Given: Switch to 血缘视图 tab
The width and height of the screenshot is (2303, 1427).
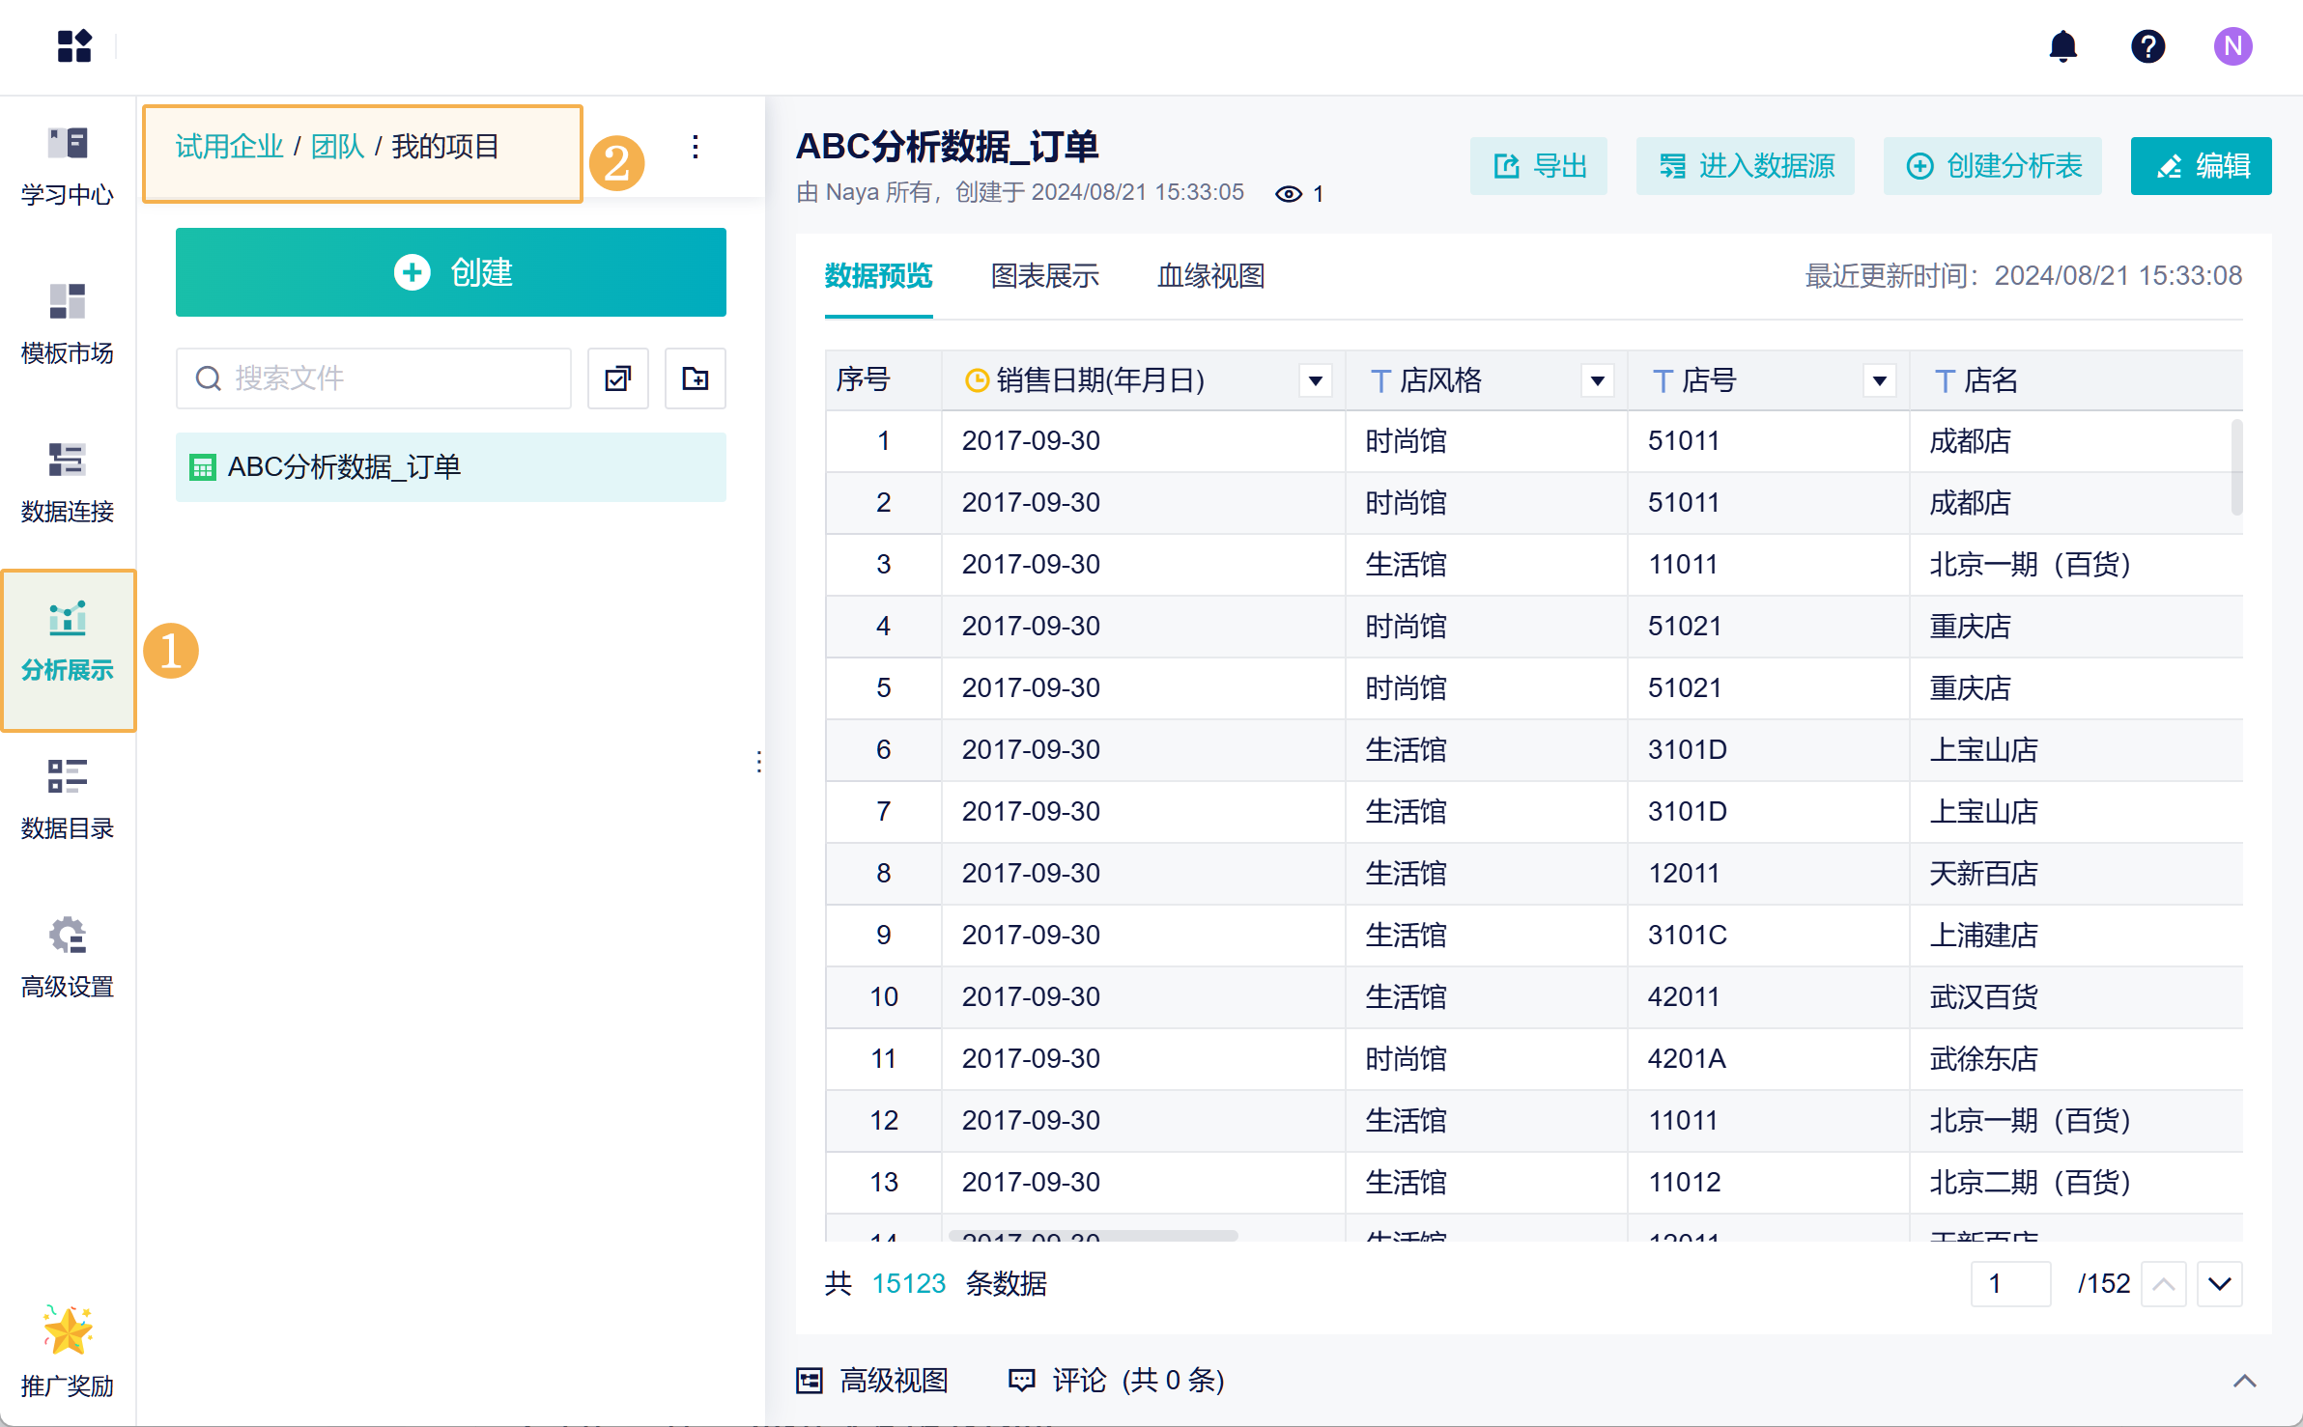Looking at the screenshot, I should pos(1210,276).
